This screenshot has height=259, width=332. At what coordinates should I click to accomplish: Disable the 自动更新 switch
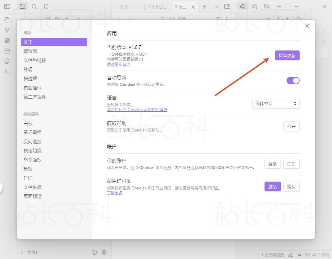click(293, 81)
